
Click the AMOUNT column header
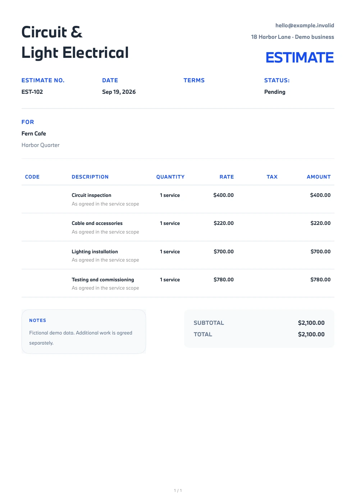coord(319,177)
